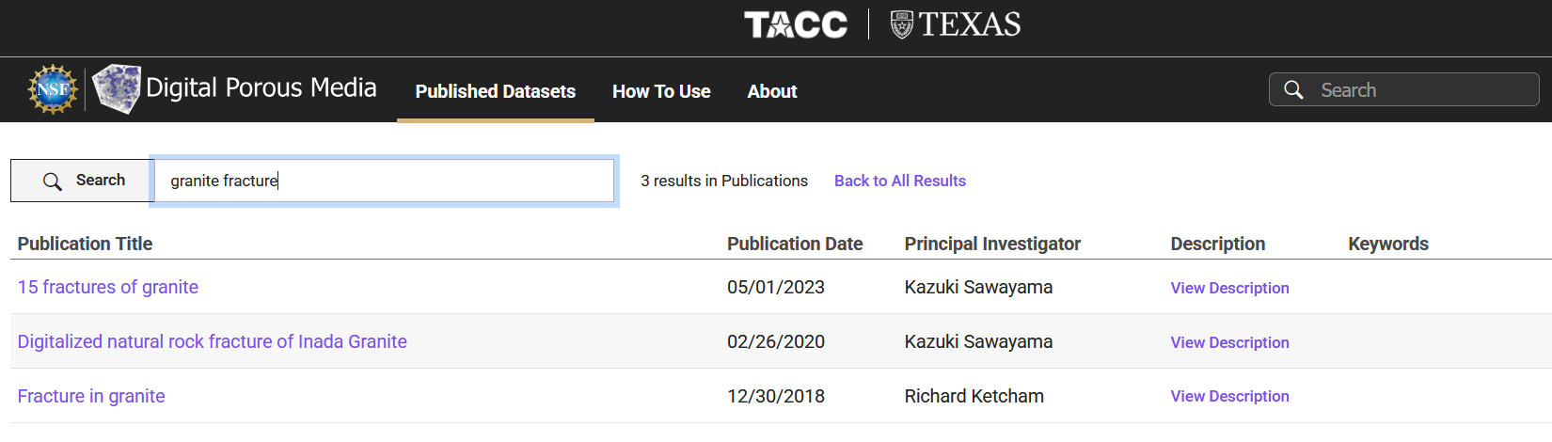Follow the Back to All Results link

point(900,181)
